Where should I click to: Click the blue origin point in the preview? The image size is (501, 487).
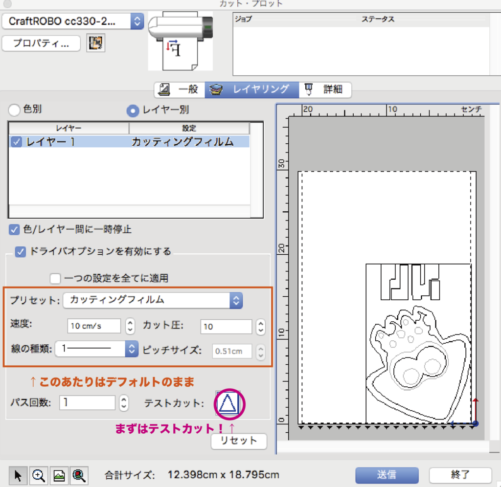pyautogui.click(x=475, y=423)
